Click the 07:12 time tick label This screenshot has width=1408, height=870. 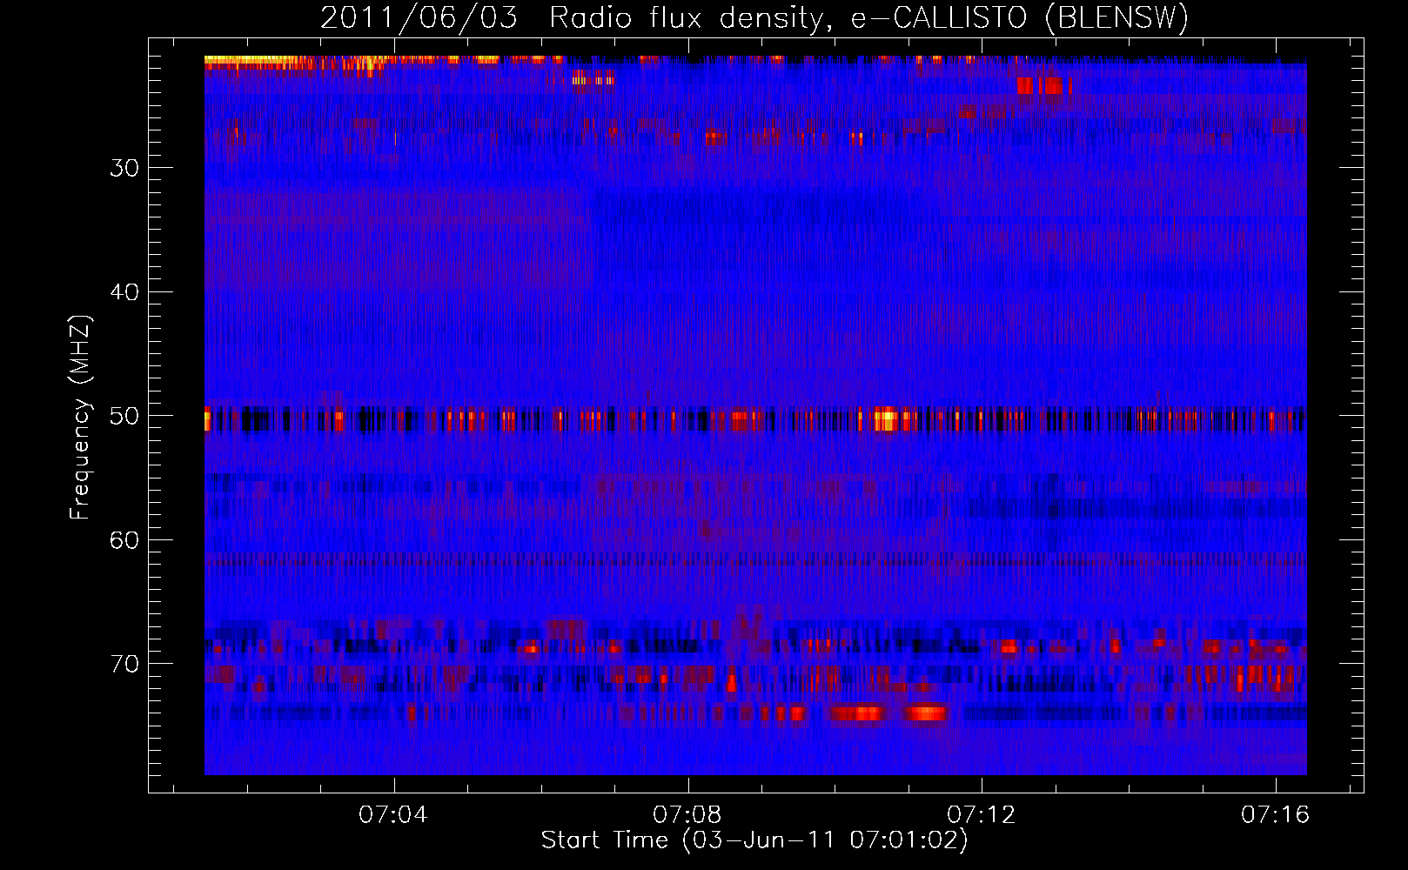982,815
